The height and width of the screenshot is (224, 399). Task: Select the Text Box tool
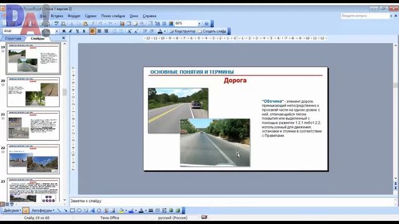(x=86, y=210)
